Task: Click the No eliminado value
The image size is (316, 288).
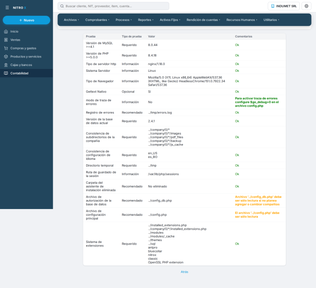Action: (x=158, y=186)
